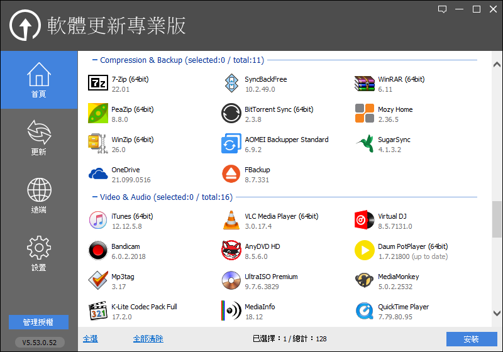Click the 'VLC Media Player (64bit)' name
The height and width of the screenshot is (352, 503).
click(282, 216)
